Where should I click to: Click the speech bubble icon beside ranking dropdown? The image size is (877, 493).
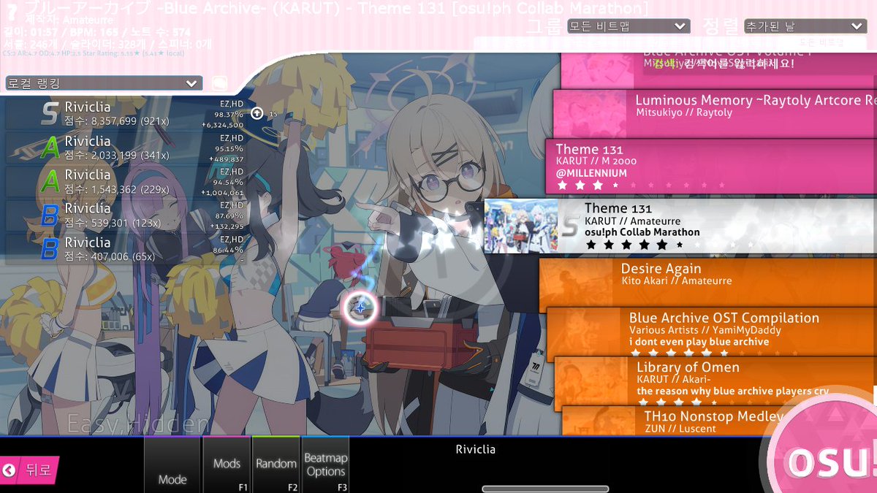coord(219,83)
